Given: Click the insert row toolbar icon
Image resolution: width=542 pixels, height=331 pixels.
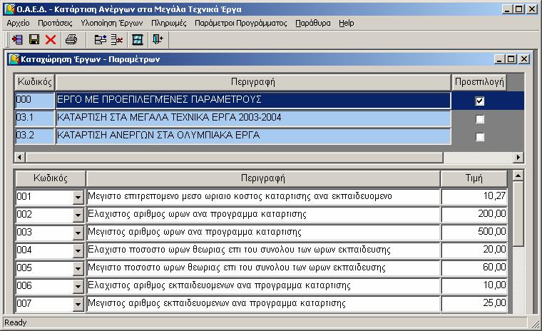Looking at the screenshot, I should [x=101, y=39].
